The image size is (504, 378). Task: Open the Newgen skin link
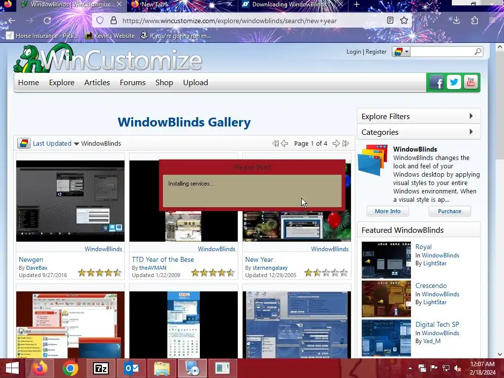click(x=31, y=259)
